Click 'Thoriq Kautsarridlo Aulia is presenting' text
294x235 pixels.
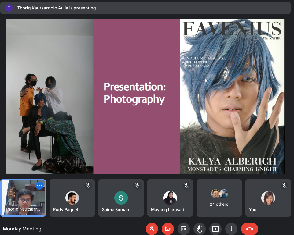click(57, 8)
